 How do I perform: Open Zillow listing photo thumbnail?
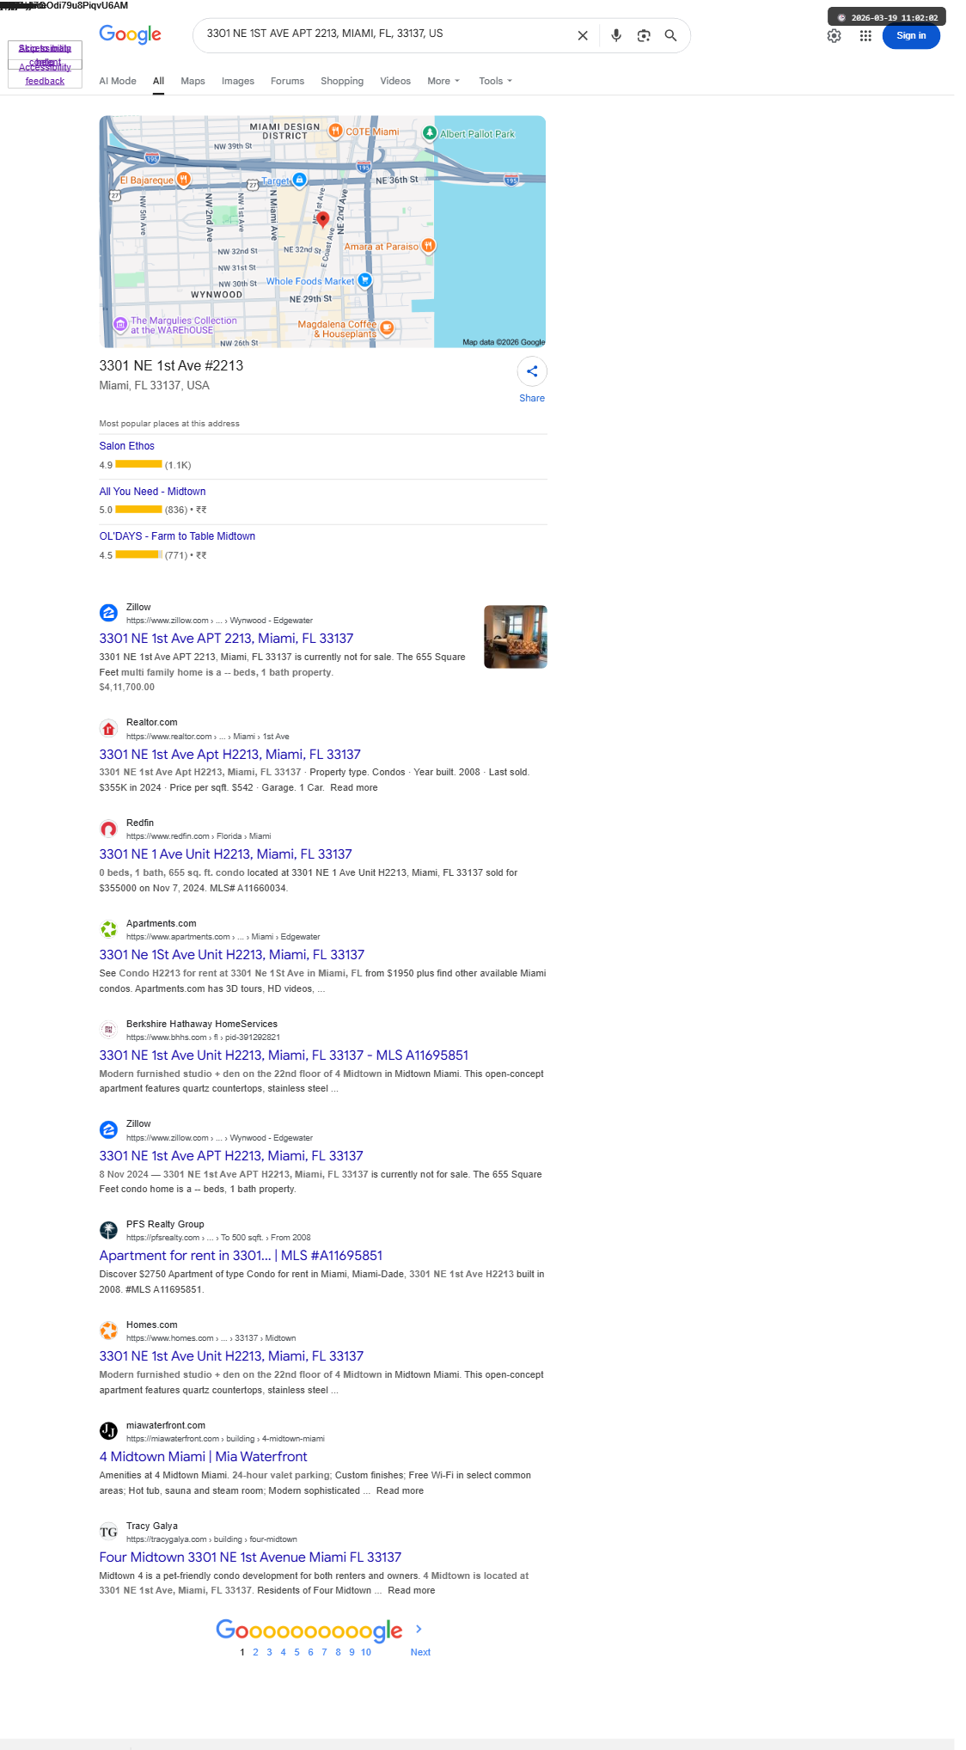tap(516, 637)
